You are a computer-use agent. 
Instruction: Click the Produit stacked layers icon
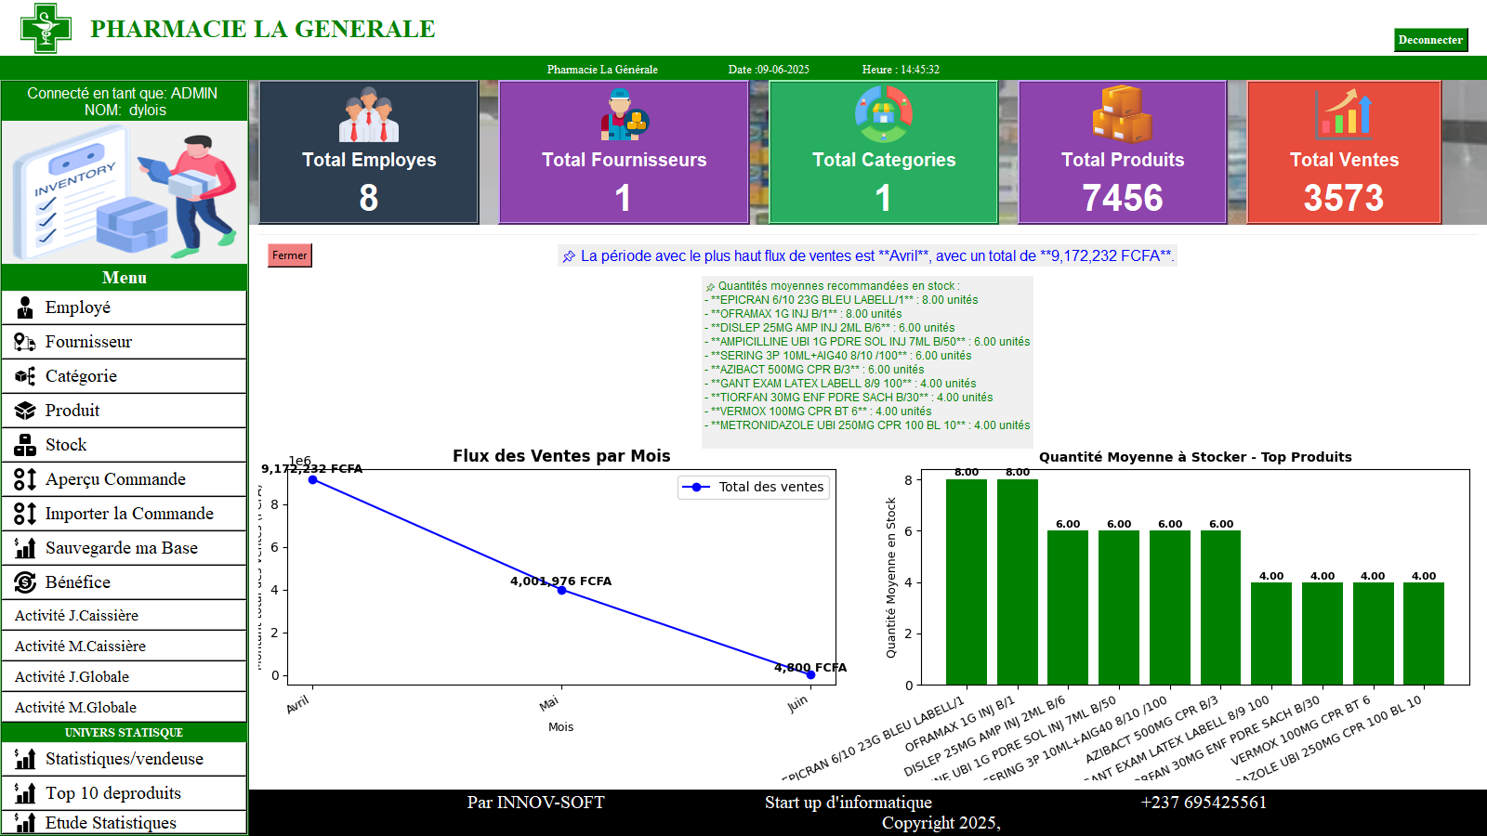25,411
